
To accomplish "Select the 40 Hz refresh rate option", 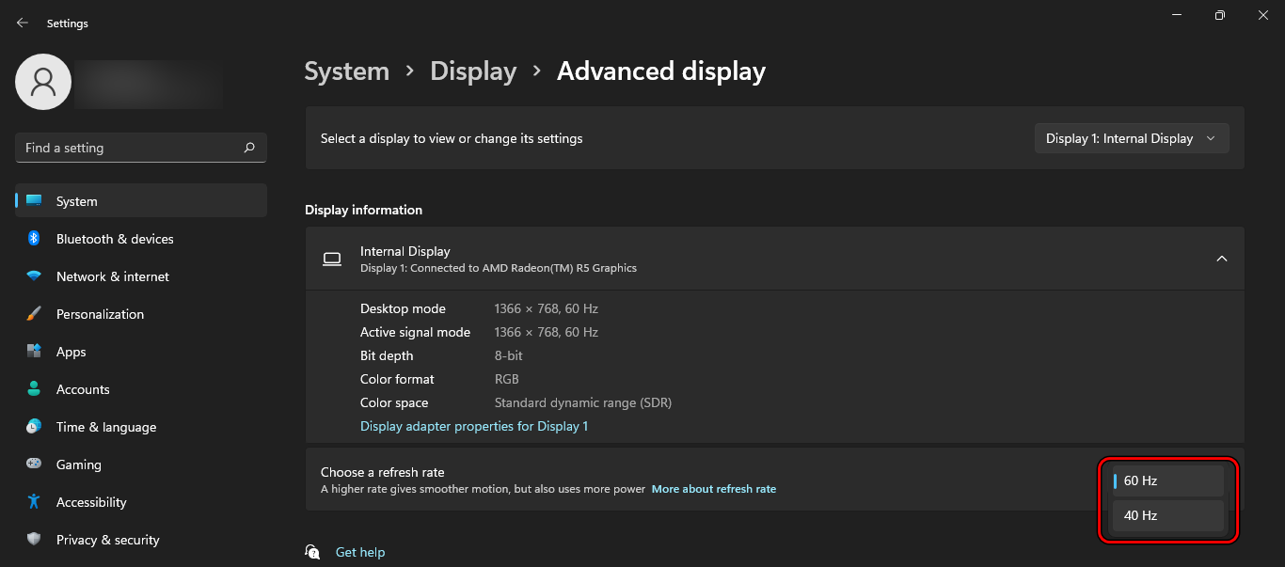I will pyautogui.click(x=1166, y=515).
